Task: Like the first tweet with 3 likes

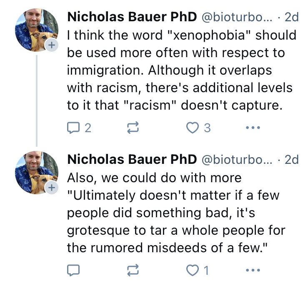Action: coord(192,128)
